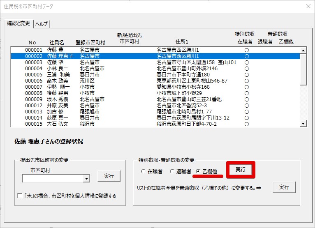Click 尾張旭市 in 登録市区町村 column

point(89,112)
